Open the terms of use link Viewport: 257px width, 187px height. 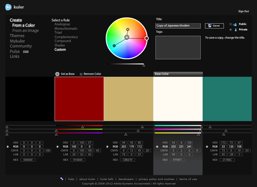point(188,179)
